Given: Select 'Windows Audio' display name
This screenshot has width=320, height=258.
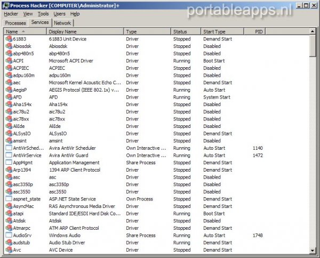Looking at the screenshot, I should (x=65, y=236).
